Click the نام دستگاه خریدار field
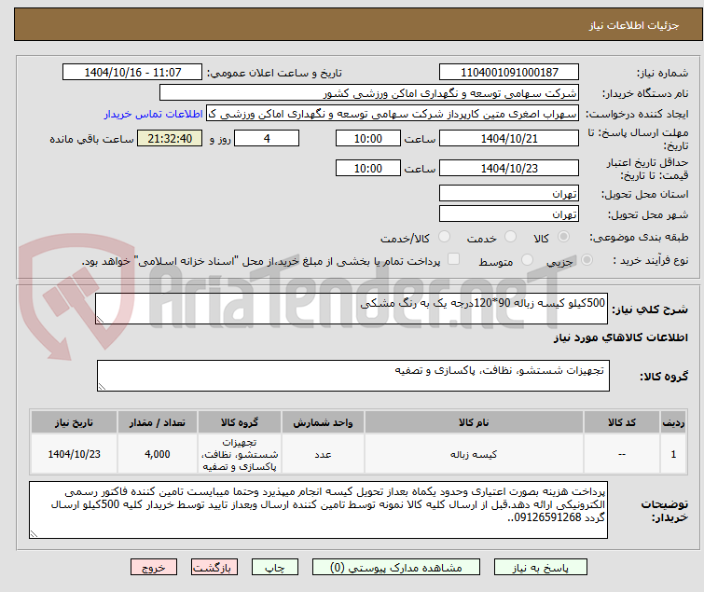Screen dimensions: 704x592 [369, 93]
